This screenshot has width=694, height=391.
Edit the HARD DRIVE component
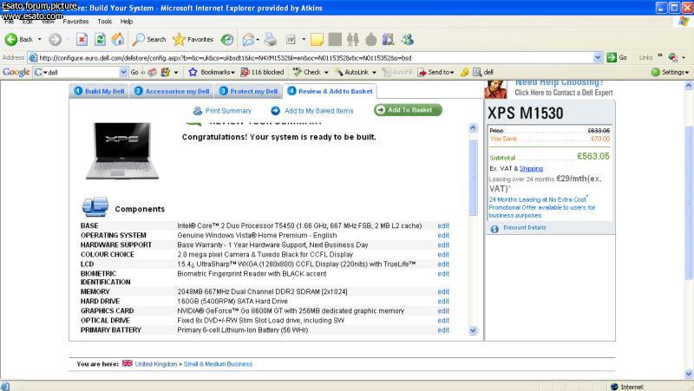point(443,301)
